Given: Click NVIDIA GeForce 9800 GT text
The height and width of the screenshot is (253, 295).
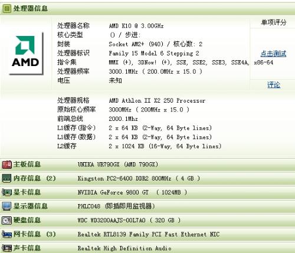Looking at the screenshot, I should pyautogui.click(x=132, y=192).
